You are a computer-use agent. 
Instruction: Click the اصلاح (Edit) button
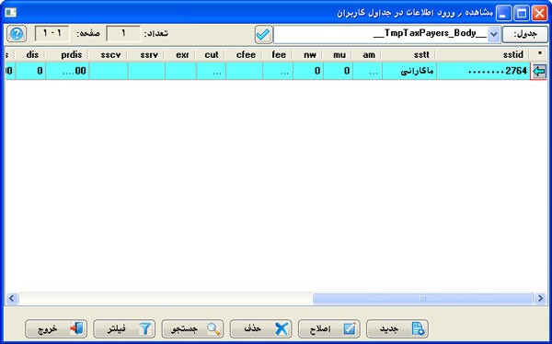(x=328, y=329)
